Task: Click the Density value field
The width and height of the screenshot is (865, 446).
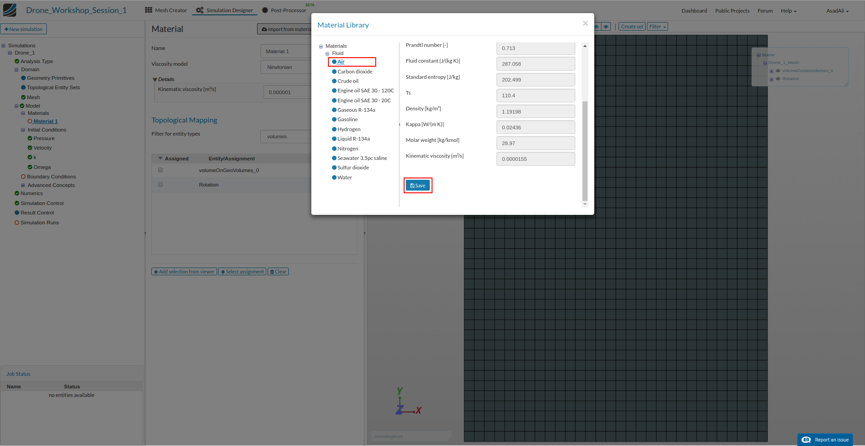Action: point(536,112)
